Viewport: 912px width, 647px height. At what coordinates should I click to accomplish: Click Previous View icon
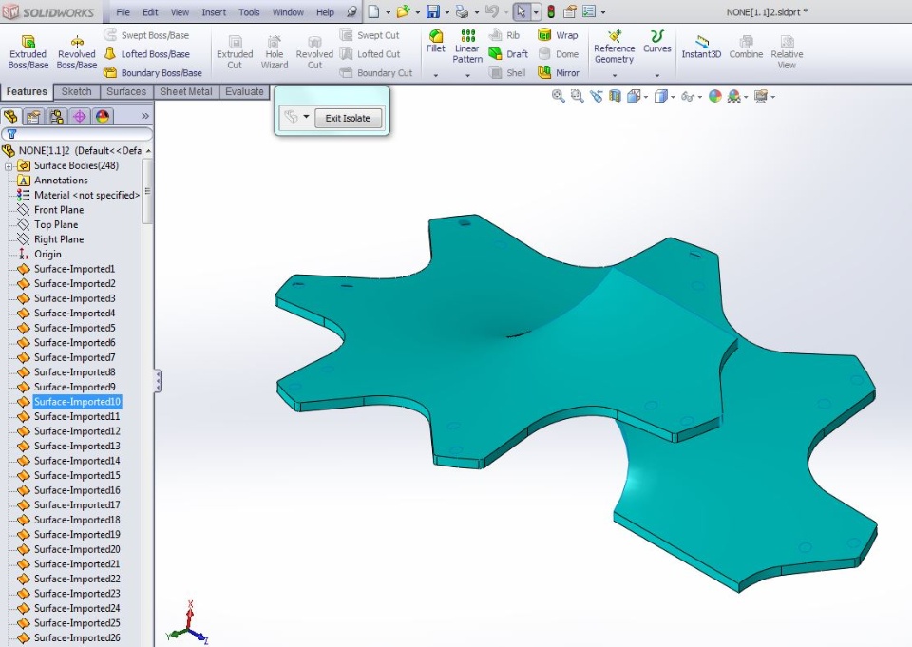(597, 96)
